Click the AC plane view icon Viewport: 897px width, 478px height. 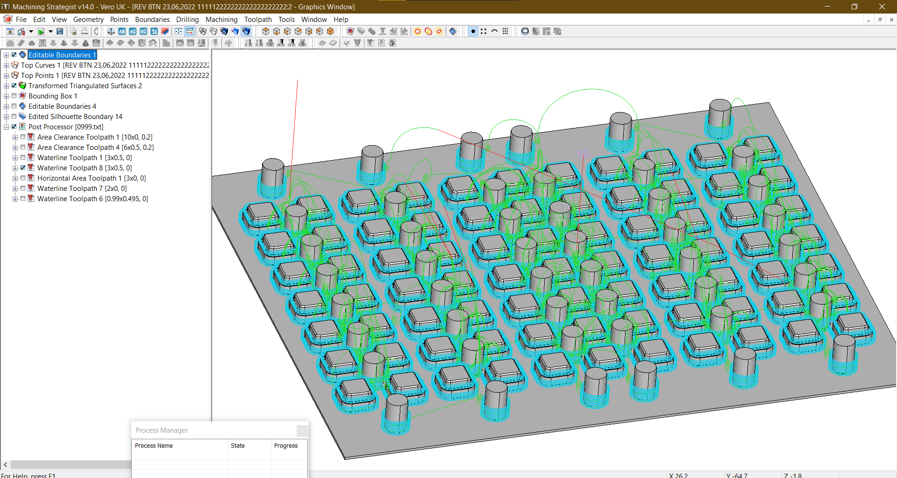(133, 31)
